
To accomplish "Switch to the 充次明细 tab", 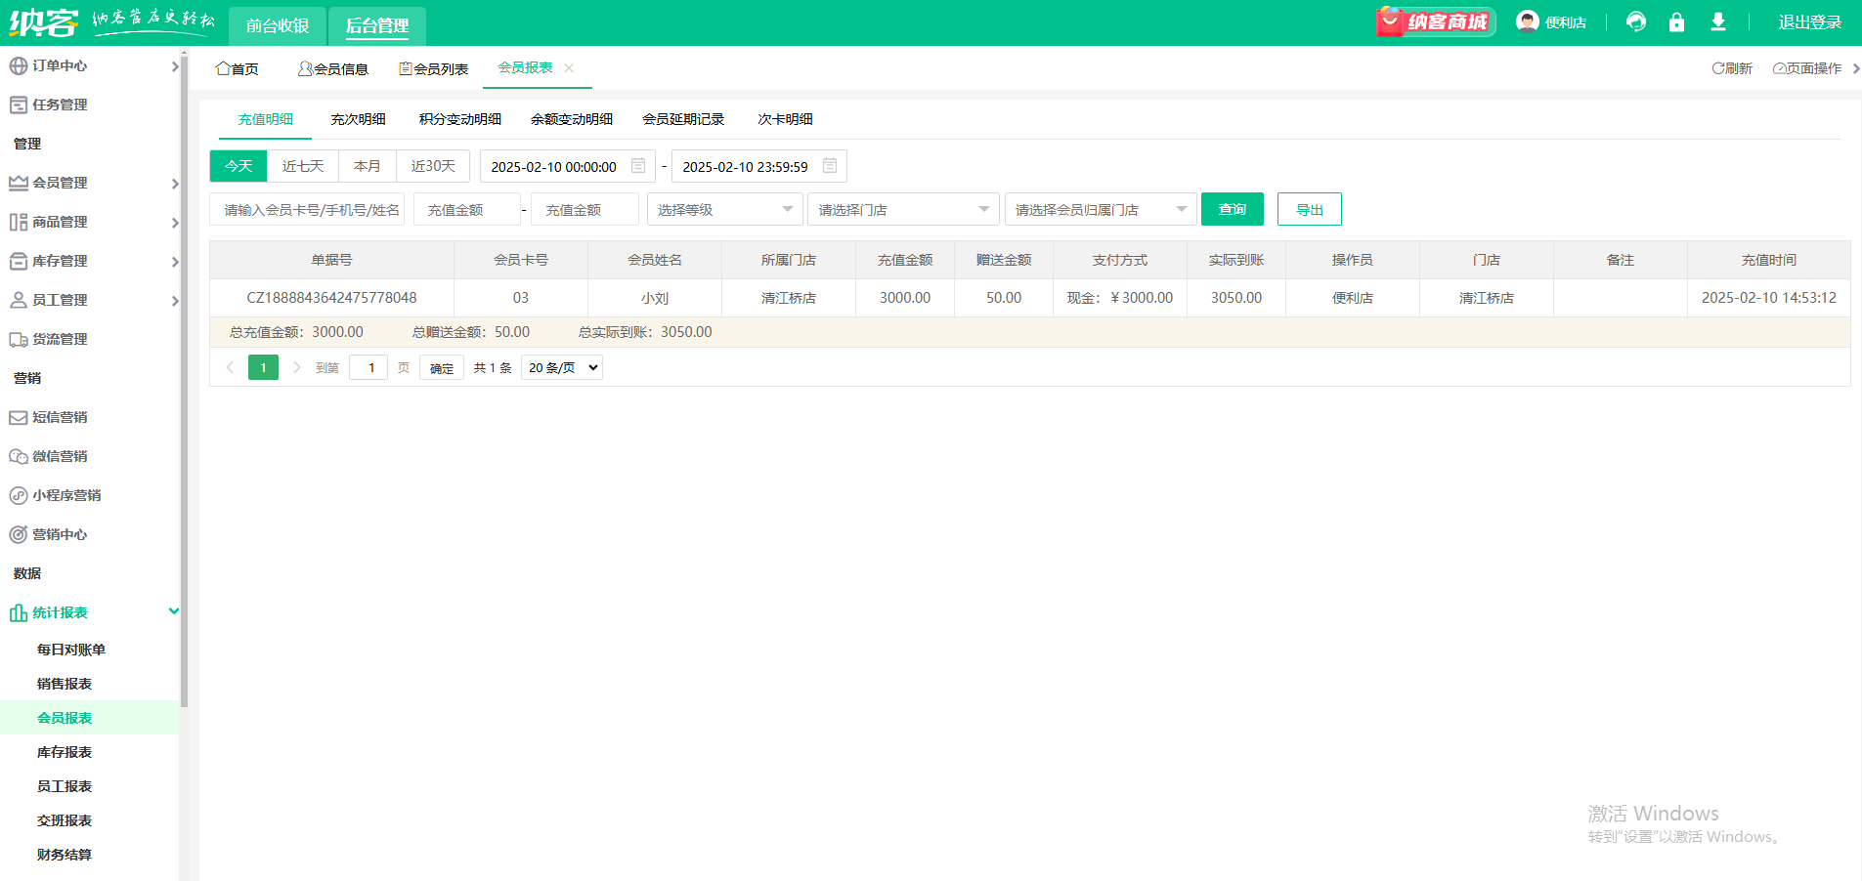I will 358,118.
